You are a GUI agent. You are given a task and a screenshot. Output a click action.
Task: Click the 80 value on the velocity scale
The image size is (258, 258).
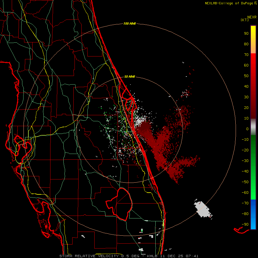tap(246, 44)
